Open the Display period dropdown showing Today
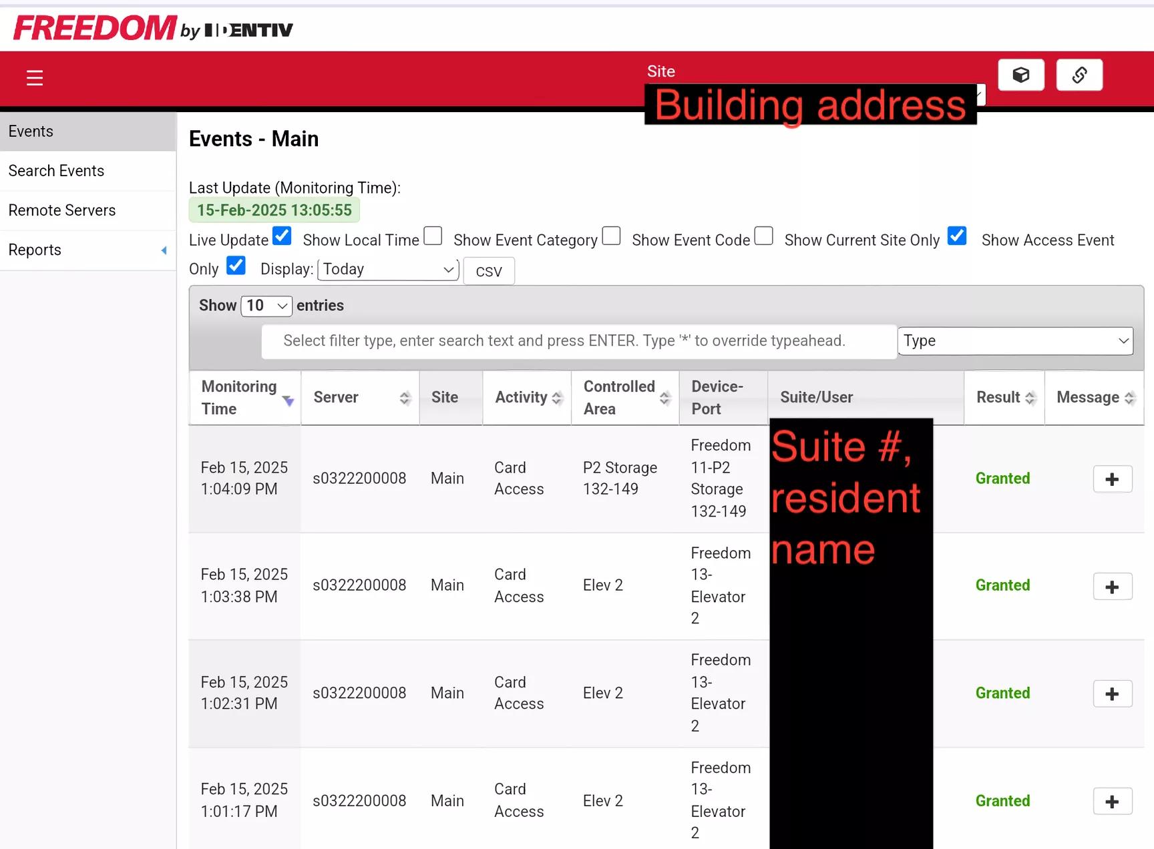1154x849 pixels. (x=388, y=270)
